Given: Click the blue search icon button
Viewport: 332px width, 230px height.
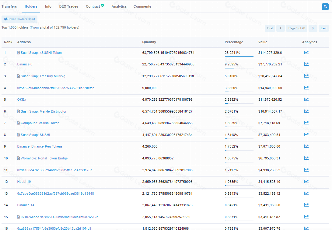Looking at the screenshot, I should click(325, 7).
